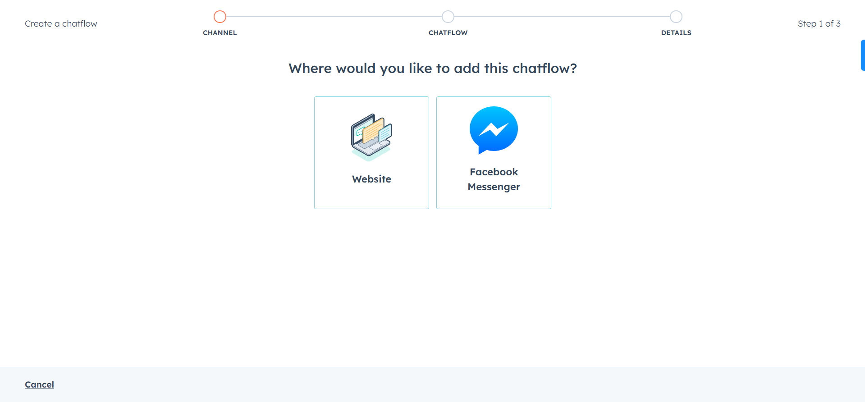Click the orange Channel step circle
This screenshot has height=402, width=865.
pyautogui.click(x=220, y=16)
